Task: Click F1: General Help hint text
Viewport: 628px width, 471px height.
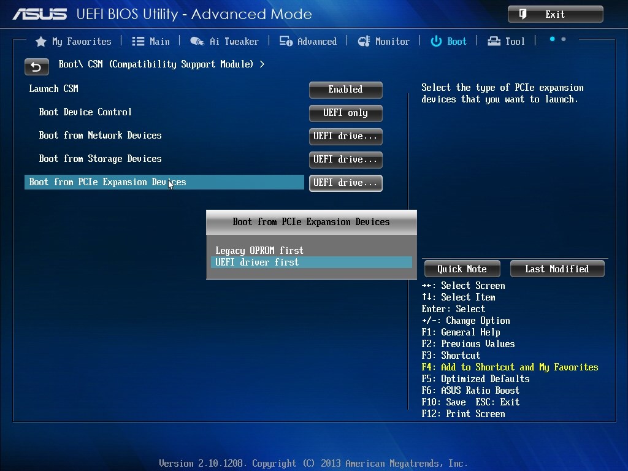Action: [x=461, y=332]
